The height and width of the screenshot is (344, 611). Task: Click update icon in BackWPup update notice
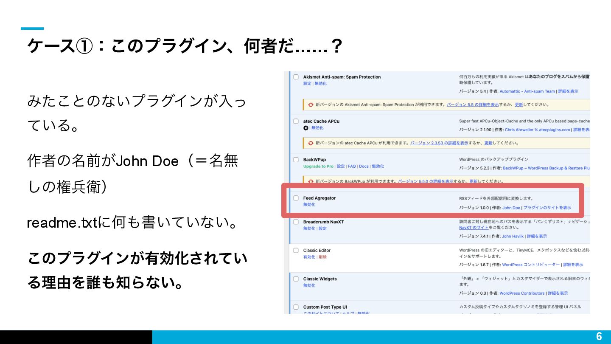coord(311,181)
